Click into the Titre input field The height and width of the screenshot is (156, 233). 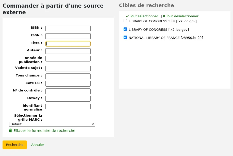click(x=68, y=43)
